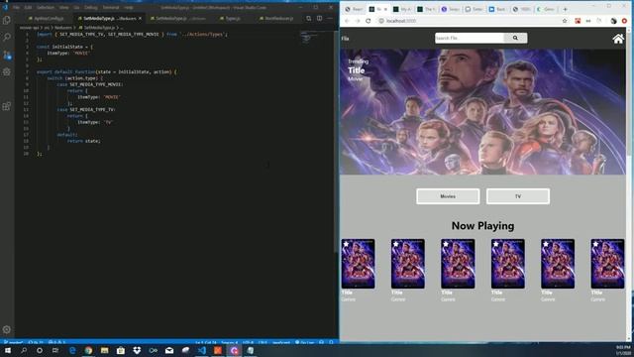Image resolution: width=634 pixels, height=357 pixels.
Task: Open File Explorer from the taskbar
Action: 105,350
